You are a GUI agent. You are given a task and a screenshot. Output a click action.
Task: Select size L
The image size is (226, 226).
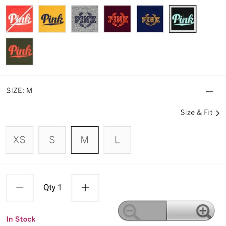(117, 140)
